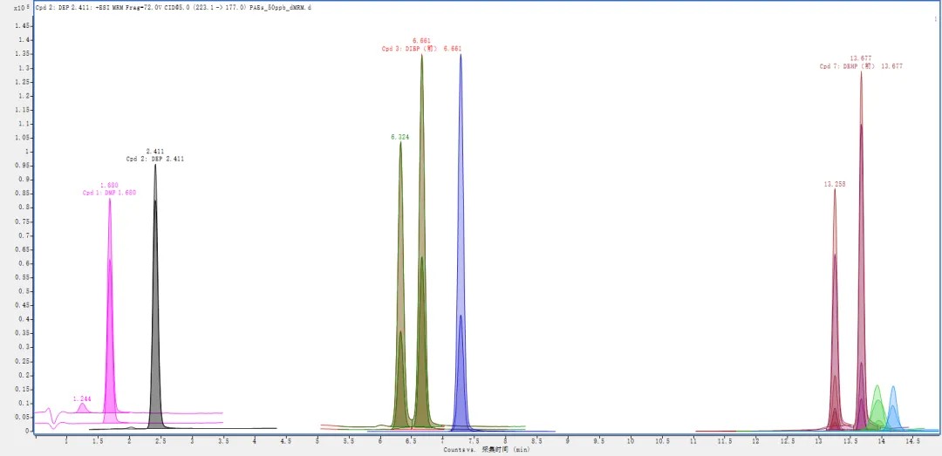Click the x10 scale label on y-axis
Viewport: 942px width, 456px height.
tap(21, 7)
